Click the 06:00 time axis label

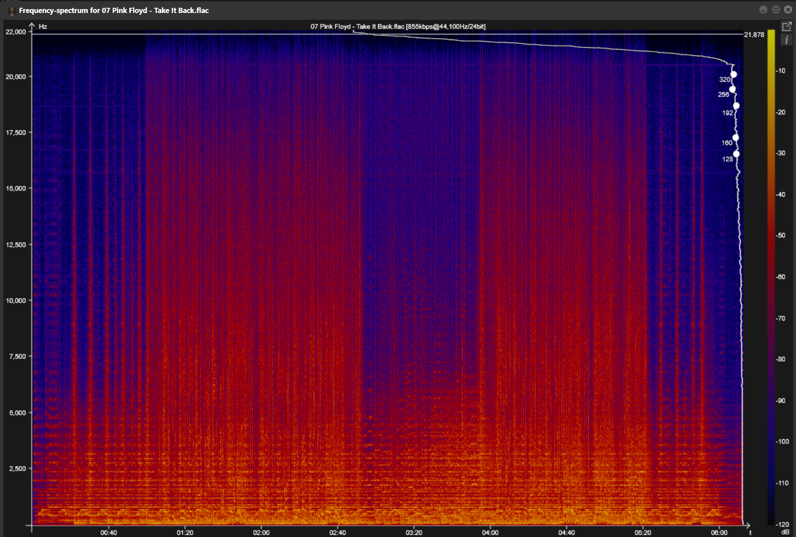pyautogui.click(x=719, y=533)
